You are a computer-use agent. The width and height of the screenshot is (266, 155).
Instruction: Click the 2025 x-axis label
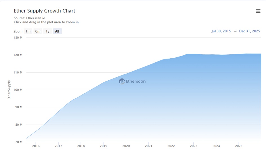click(239, 146)
